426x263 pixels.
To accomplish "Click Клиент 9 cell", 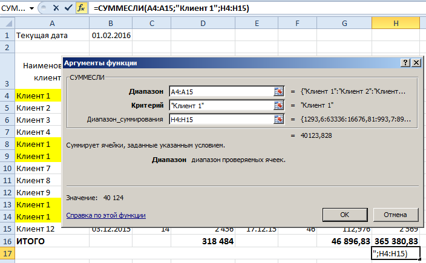I will [x=38, y=192].
